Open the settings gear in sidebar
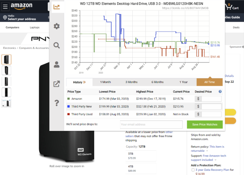244x175 pixels. (x=57, y=26)
